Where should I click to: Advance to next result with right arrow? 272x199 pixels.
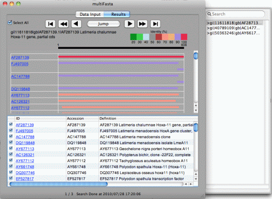pyautogui.click(x=129, y=24)
